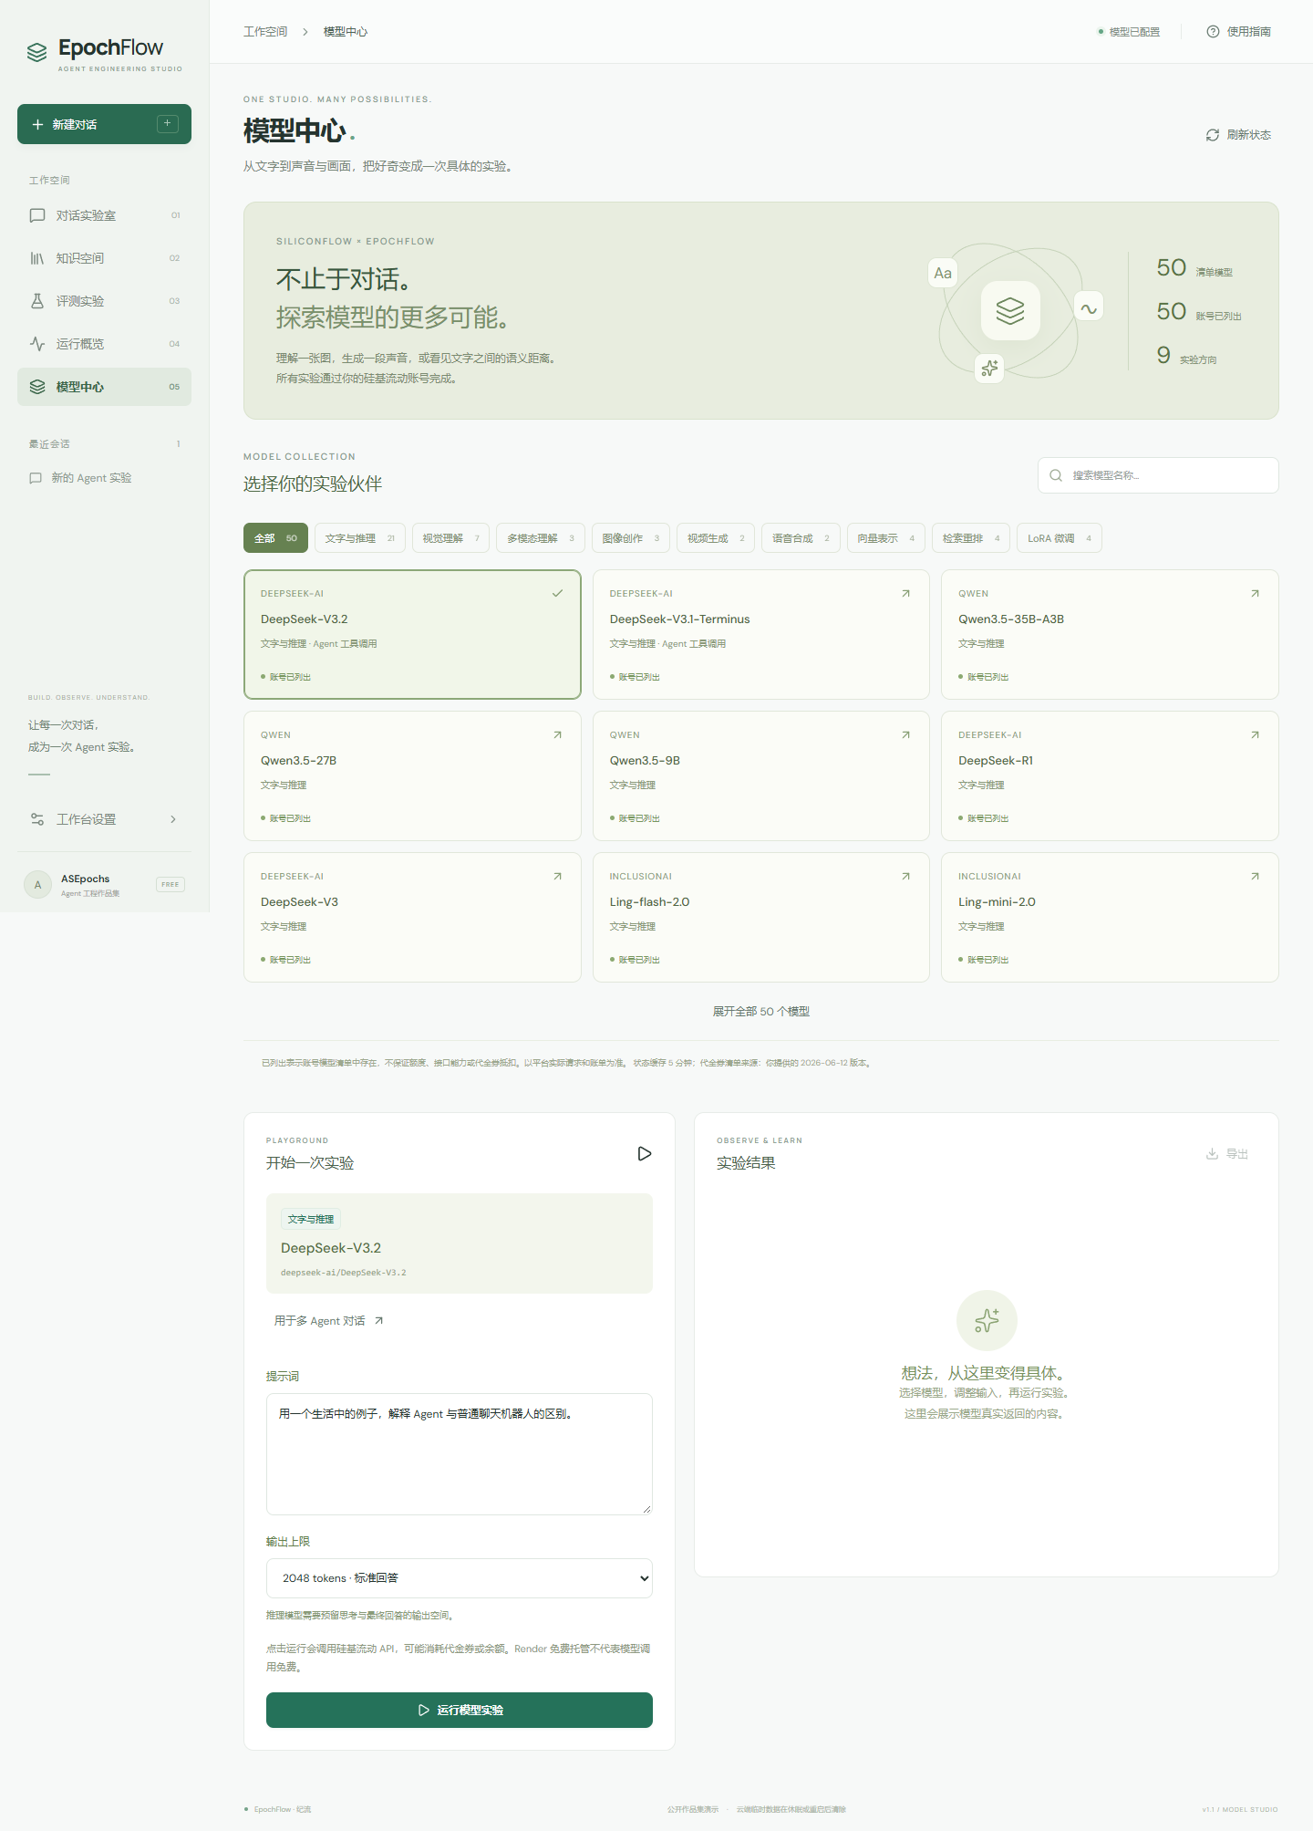
Task: Select the 视频生成 filter tab
Action: pos(716,538)
